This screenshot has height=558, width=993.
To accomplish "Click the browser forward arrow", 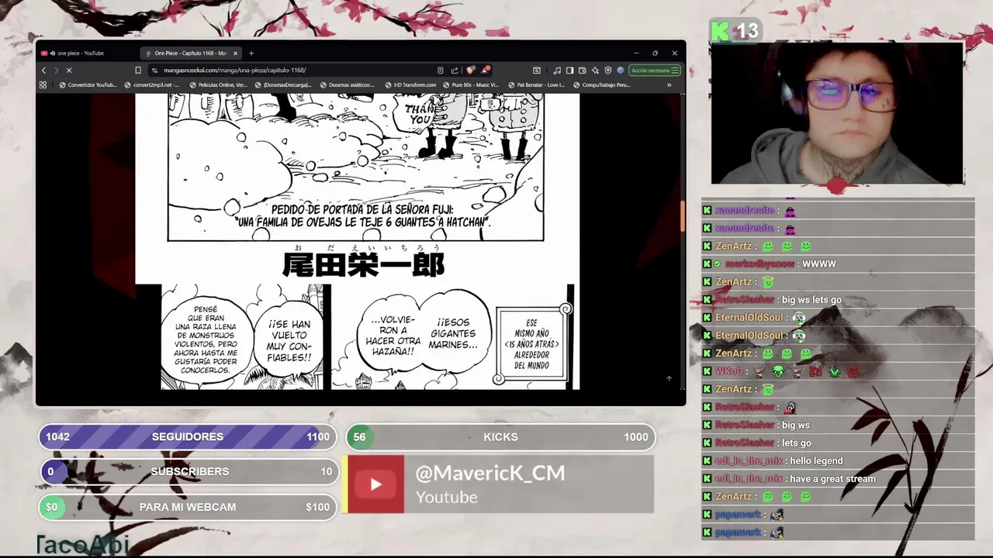I will pos(56,71).
